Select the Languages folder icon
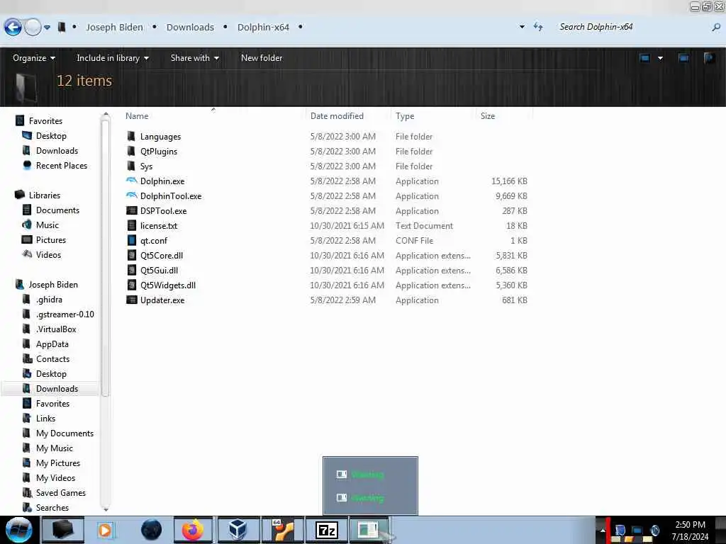The height and width of the screenshot is (544, 726). coord(131,137)
